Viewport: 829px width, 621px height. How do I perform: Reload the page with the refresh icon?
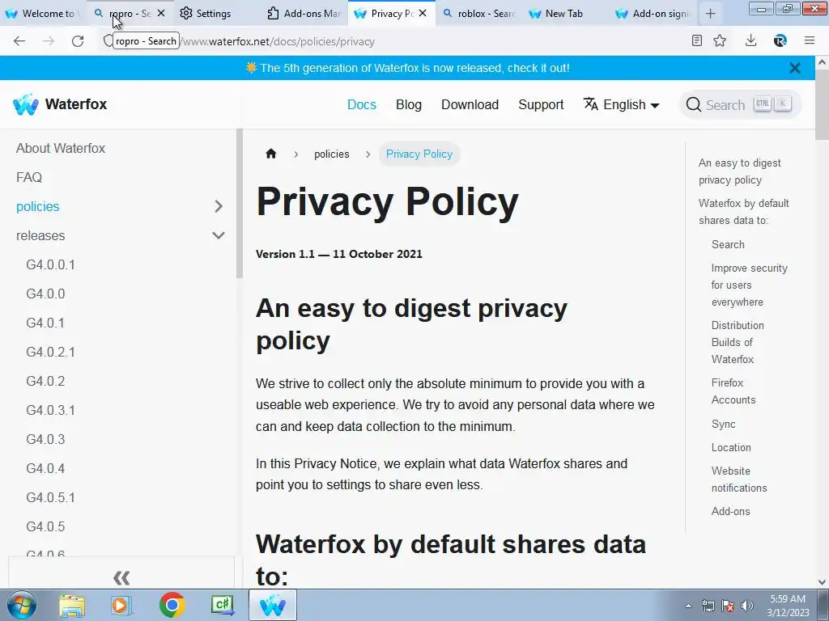pos(78,41)
